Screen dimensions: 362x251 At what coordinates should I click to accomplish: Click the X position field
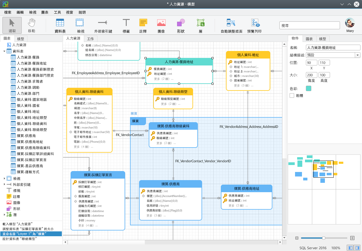[311, 62]
